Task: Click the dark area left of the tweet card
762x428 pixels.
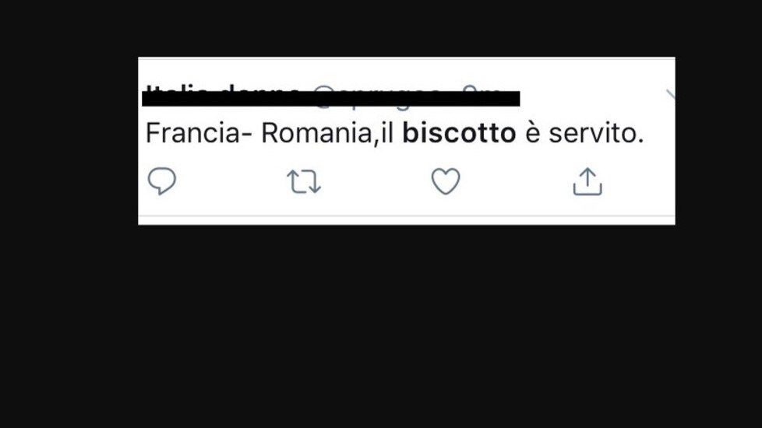Action: click(x=69, y=141)
